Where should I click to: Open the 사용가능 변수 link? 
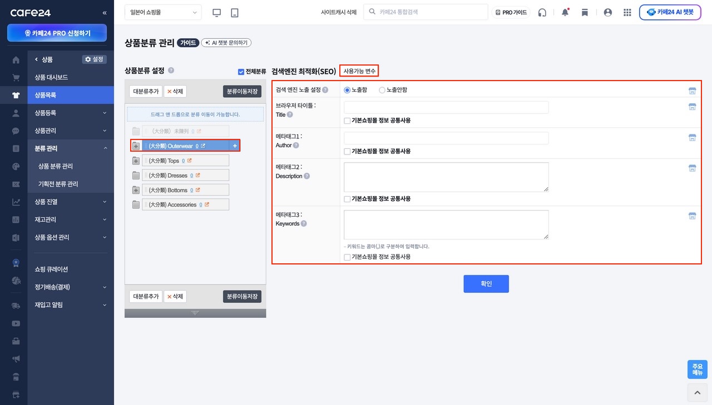[x=359, y=71]
